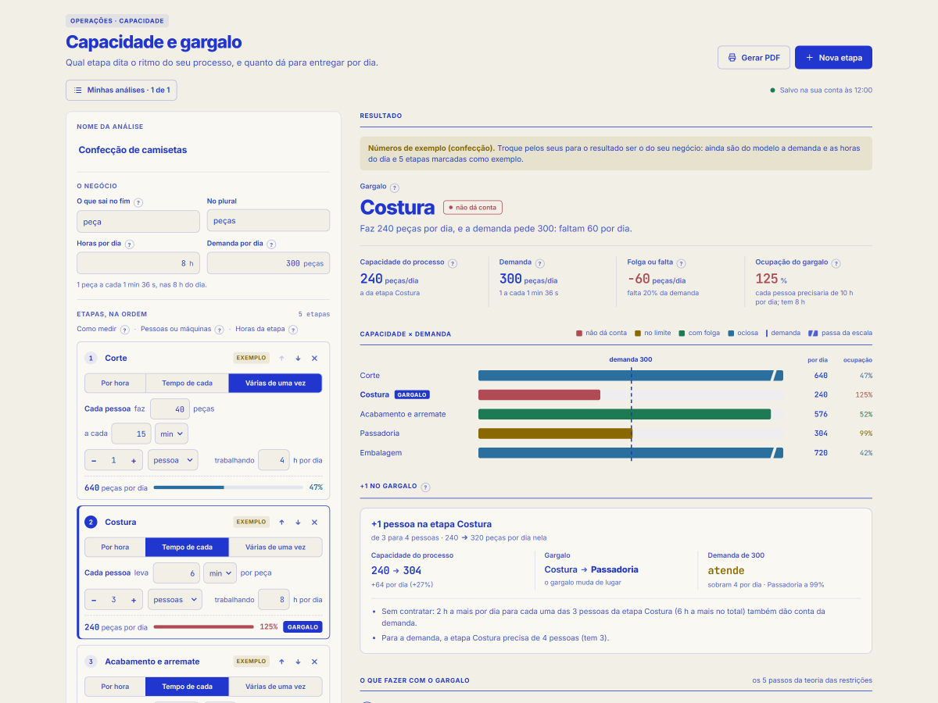Move the Costura step down
The image size is (938, 703).
tap(298, 522)
